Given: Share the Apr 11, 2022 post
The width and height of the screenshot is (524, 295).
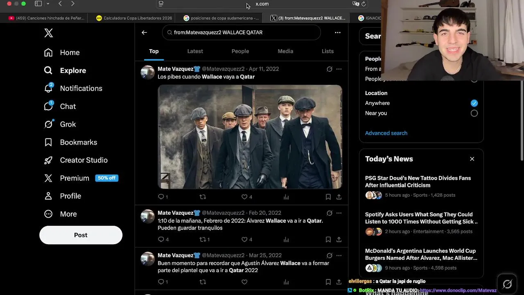Looking at the screenshot, I should tap(339, 197).
